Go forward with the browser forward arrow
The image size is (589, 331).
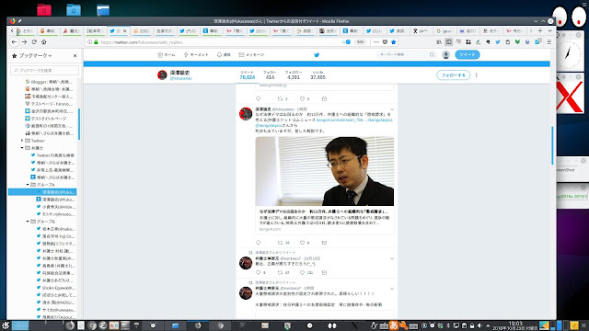24,42
